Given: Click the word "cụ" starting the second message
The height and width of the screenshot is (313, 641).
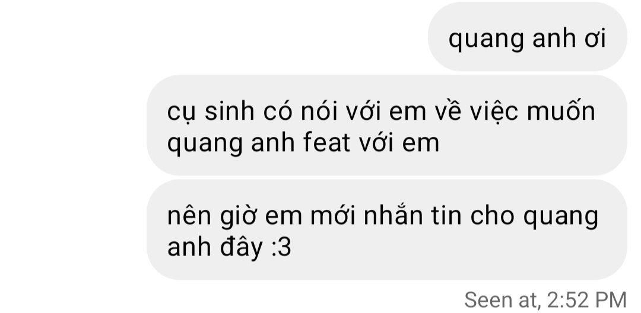Looking at the screenshot, I should click(180, 113).
